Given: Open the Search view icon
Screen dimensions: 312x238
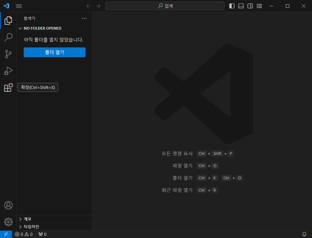Looking at the screenshot, I should tap(8, 37).
